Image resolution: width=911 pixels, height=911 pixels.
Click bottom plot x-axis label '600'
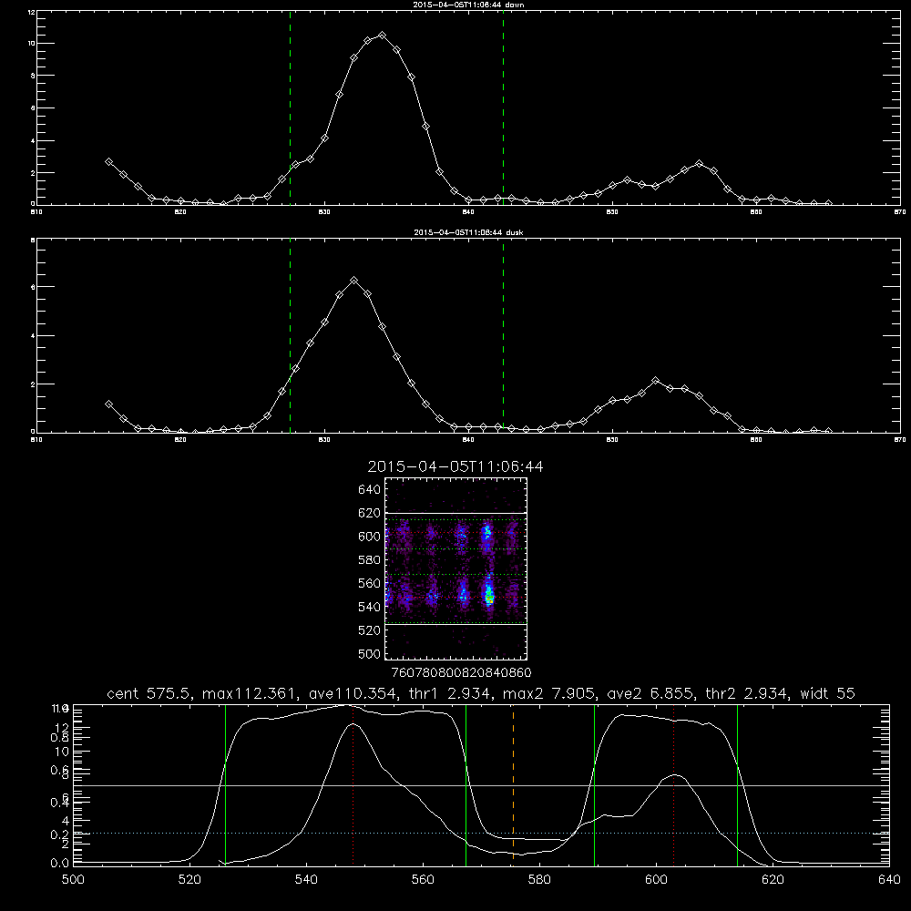pyautogui.click(x=656, y=880)
